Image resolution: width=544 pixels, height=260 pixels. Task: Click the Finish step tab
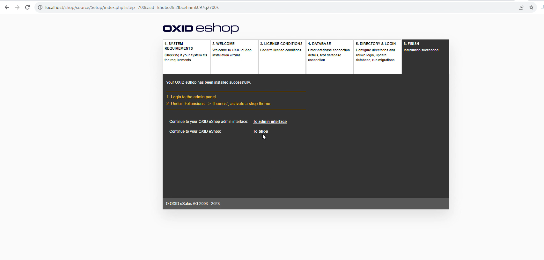click(x=425, y=46)
